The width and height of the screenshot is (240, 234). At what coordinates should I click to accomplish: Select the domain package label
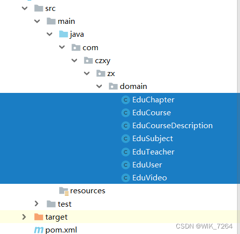point(133,86)
